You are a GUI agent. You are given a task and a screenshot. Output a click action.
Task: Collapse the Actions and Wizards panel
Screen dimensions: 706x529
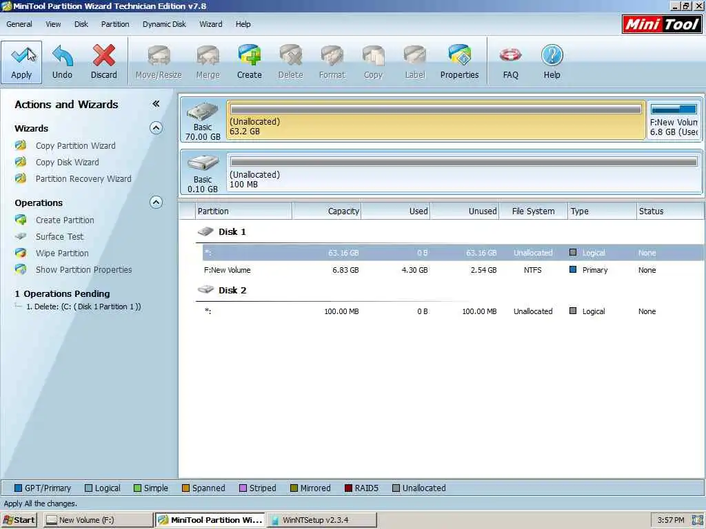pyautogui.click(x=156, y=104)
